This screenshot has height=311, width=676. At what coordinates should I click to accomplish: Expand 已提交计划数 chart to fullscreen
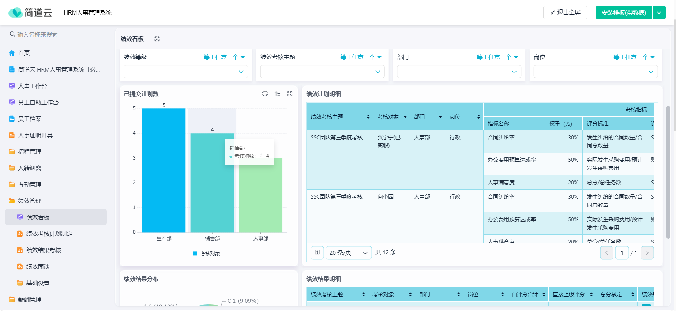click(290, 94)
